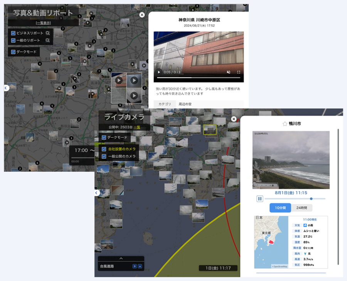347x281 pixels.
Task: Click search icon beside 一般のリポート
Action: [47, 40]
